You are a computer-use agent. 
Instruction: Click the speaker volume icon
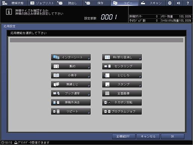tap(178, 3)
